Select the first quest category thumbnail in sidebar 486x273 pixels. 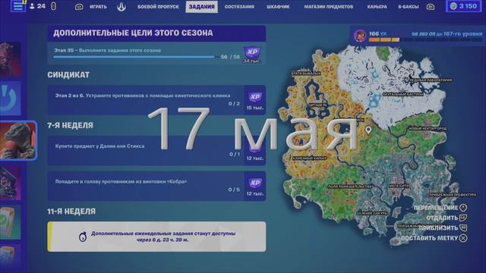(x=11, y=59)
